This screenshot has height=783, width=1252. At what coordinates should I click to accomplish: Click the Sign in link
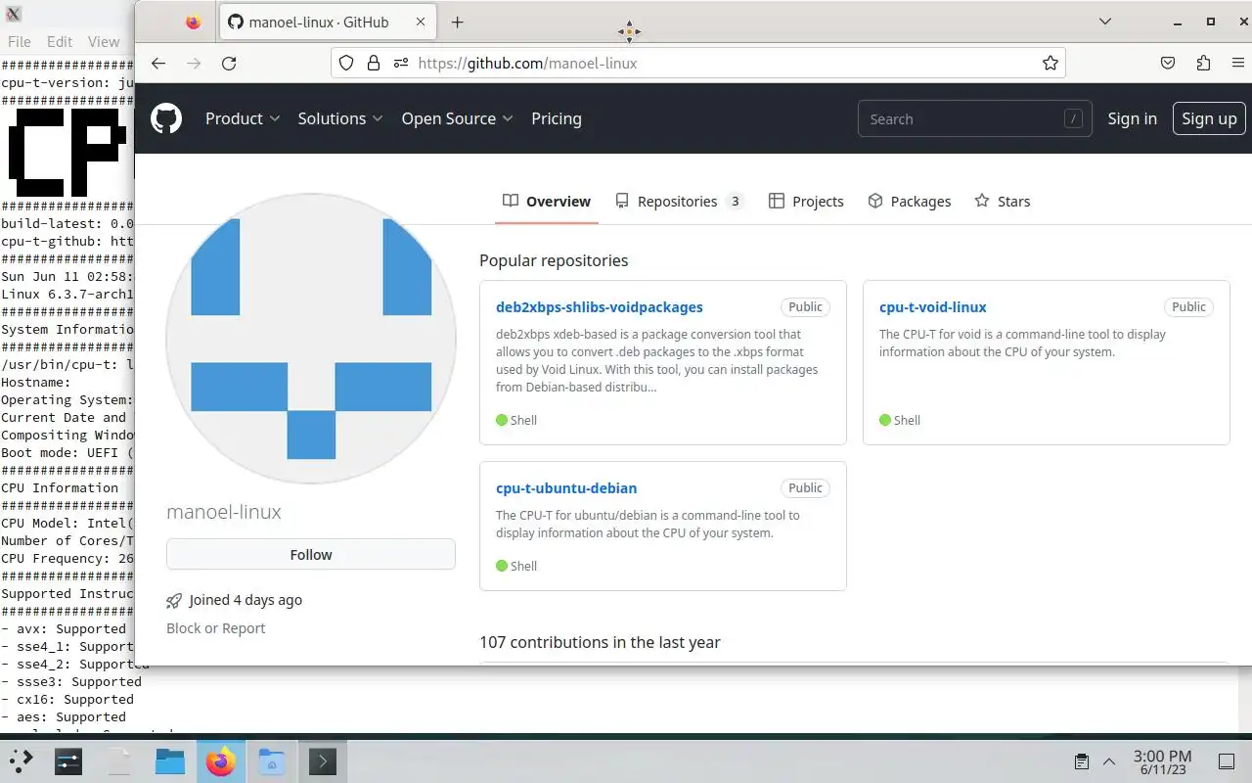(1132, 118)
